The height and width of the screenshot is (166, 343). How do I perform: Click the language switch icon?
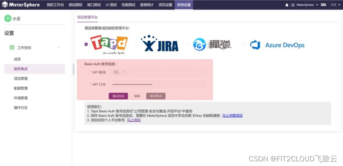coord(323,5)
